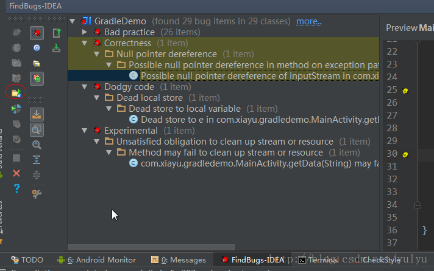
Task: Collapse 'Dead store to local variable' node
Action: [108, 109]
